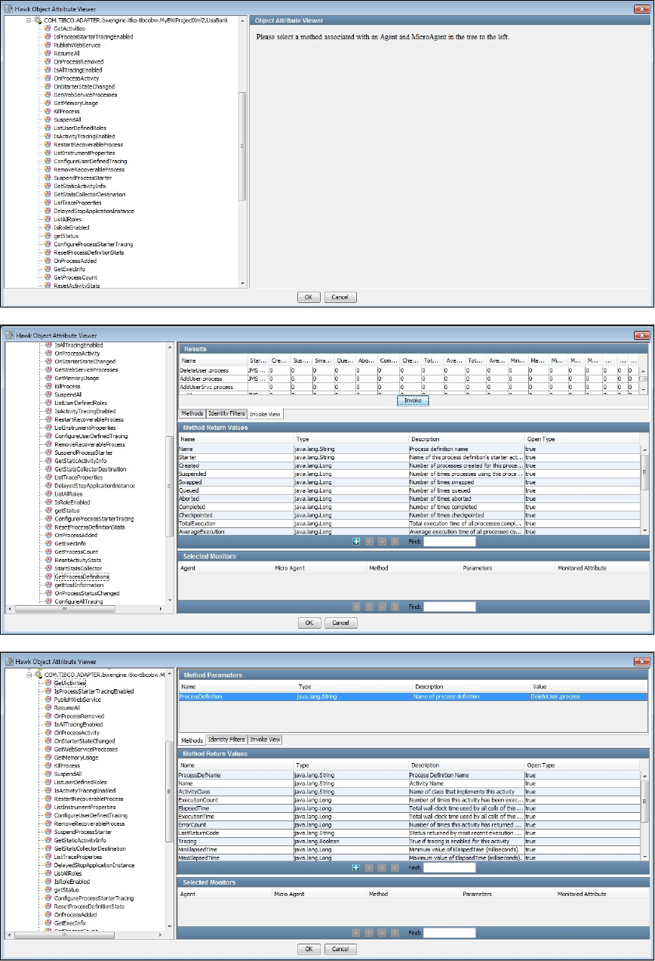The height and width of the screenshot is (961, 655).
Task: Click the GetActivities method icon in top window
Action: click(48, 29)
